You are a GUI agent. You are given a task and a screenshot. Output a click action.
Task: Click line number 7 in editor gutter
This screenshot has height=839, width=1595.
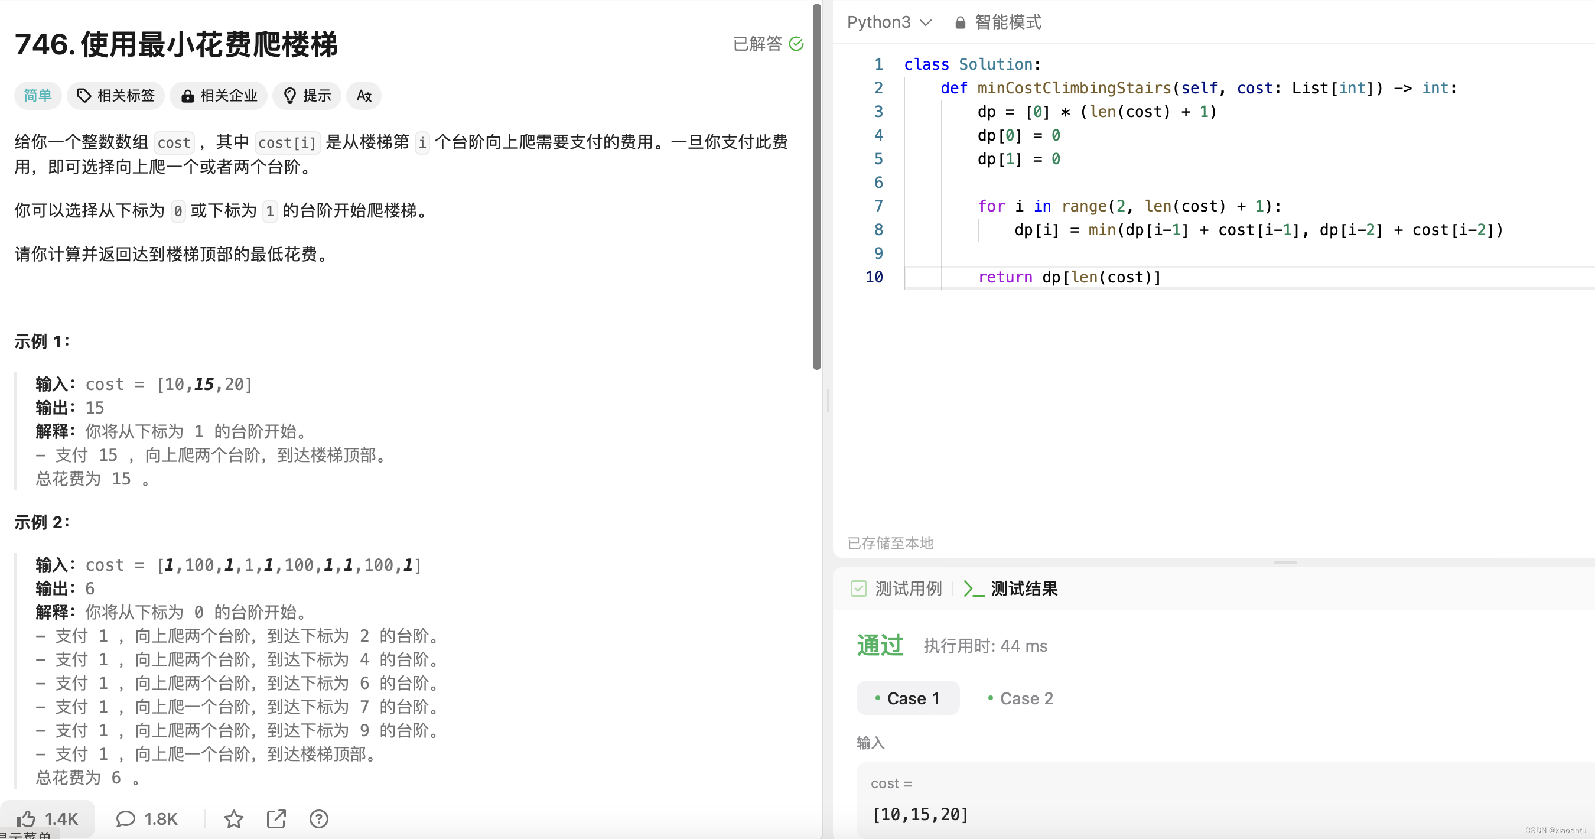(878, 206)
